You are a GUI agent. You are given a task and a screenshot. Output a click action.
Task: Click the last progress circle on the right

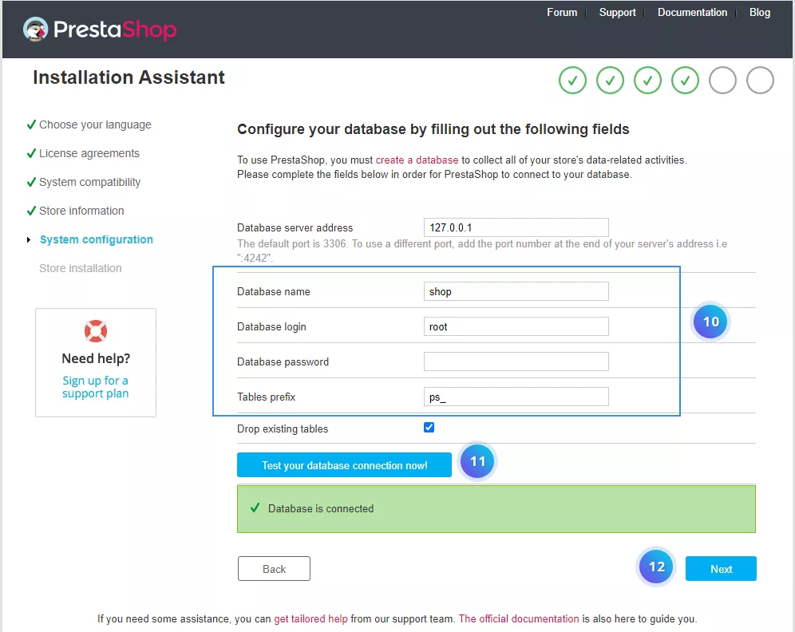[x=760, y=80]
